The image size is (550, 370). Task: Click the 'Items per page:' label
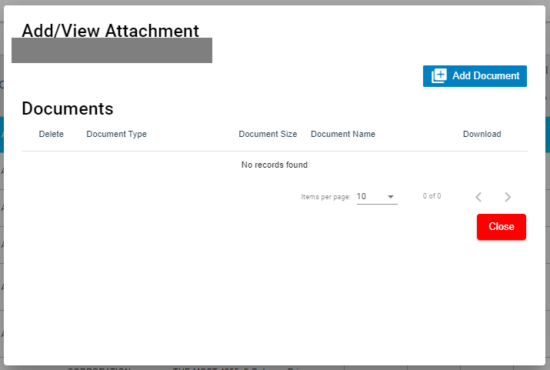point(325,197)
